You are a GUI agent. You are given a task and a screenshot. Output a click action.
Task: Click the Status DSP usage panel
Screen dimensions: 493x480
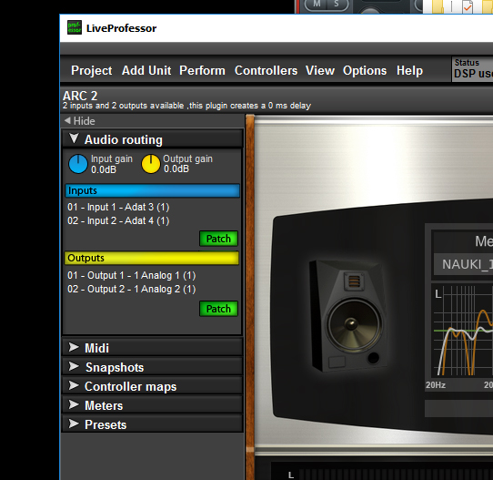pos(472,69)
